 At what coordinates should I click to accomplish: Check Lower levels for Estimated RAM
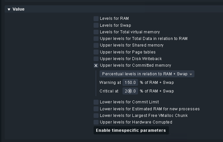point(96,109)
